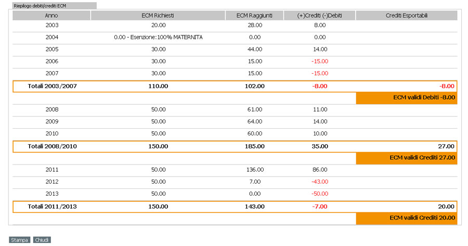468x246 pixels.
Task: Click the 8.00 credit in 2003 row
Action: (320, 25)
